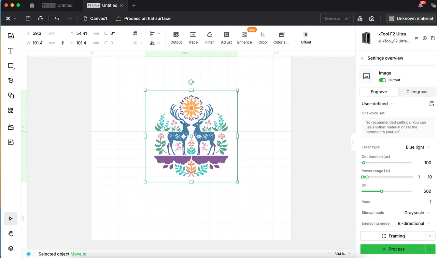Image resolution: width=437 pixels, height=258 pixels.
Task: Open the apps grid in sidebar
Action: tap(11, 110)
